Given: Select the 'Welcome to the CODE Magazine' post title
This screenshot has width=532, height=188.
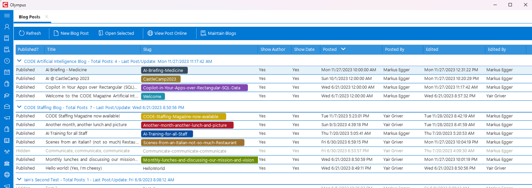Looking at the screenshot, I should click(x=92, y=96).
